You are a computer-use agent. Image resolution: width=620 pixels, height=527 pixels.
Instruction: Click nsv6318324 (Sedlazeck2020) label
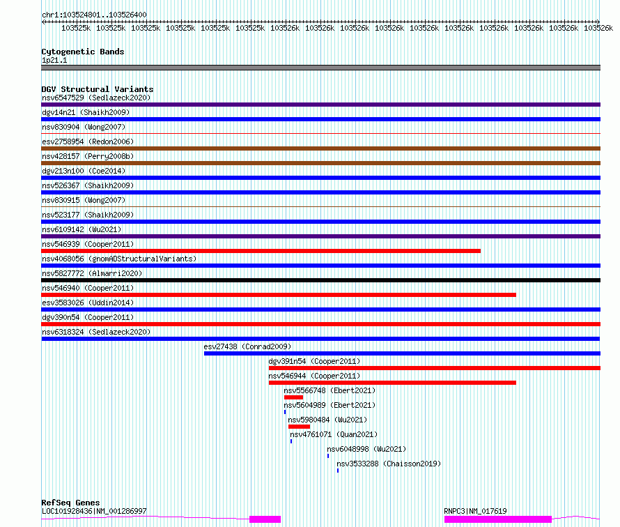click(x=96, y=332)
